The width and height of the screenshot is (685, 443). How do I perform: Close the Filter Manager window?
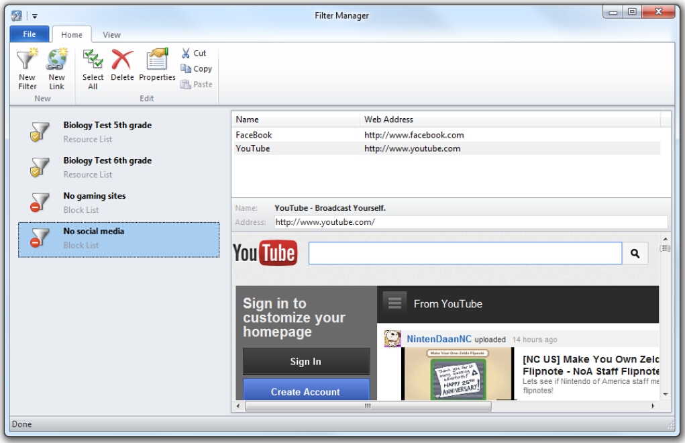(659, 12)
